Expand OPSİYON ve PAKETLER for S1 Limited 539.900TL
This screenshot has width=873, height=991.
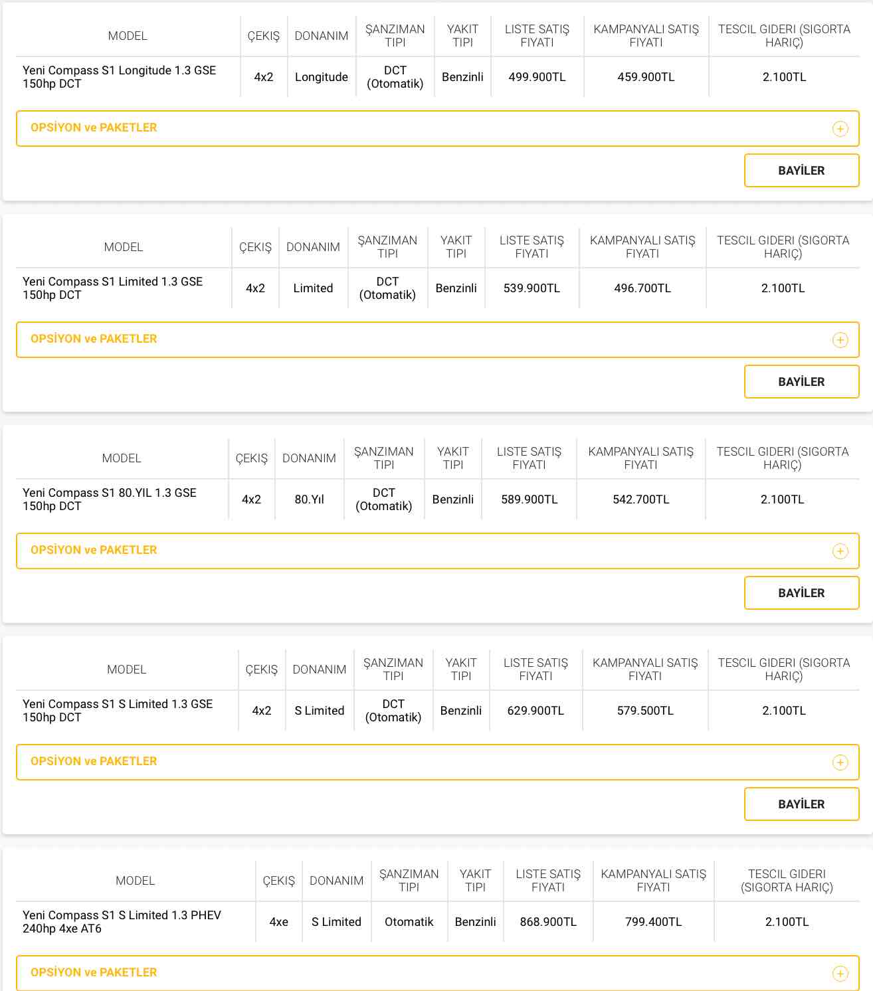[x=437, y=339]
